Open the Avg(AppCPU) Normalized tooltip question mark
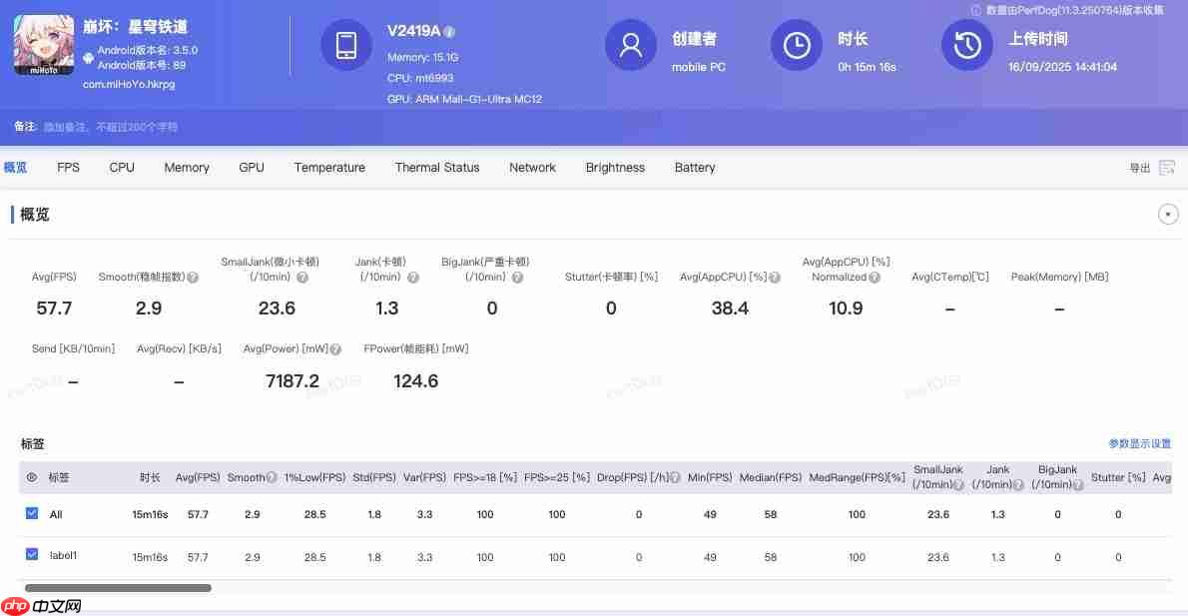 click(x=876, y=279)
